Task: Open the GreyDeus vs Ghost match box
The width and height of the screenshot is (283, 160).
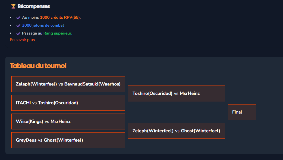Action: tap(68, 140)
